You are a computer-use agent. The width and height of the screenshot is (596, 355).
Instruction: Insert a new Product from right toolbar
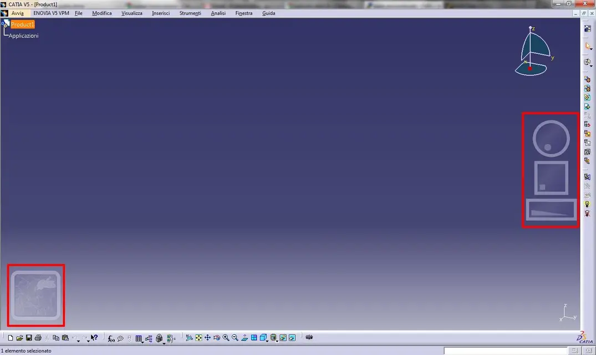click(x=587, y=88)
